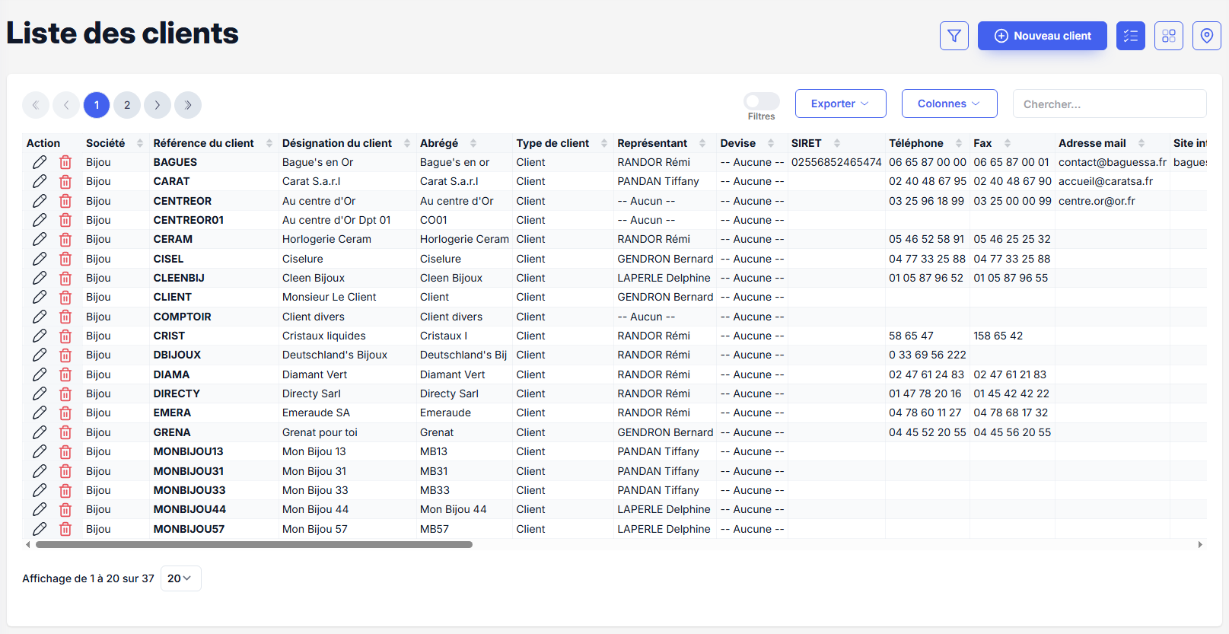Edit the COMPTOIR client row
This screenshot has height=634, width=1229.
point(40,317)
